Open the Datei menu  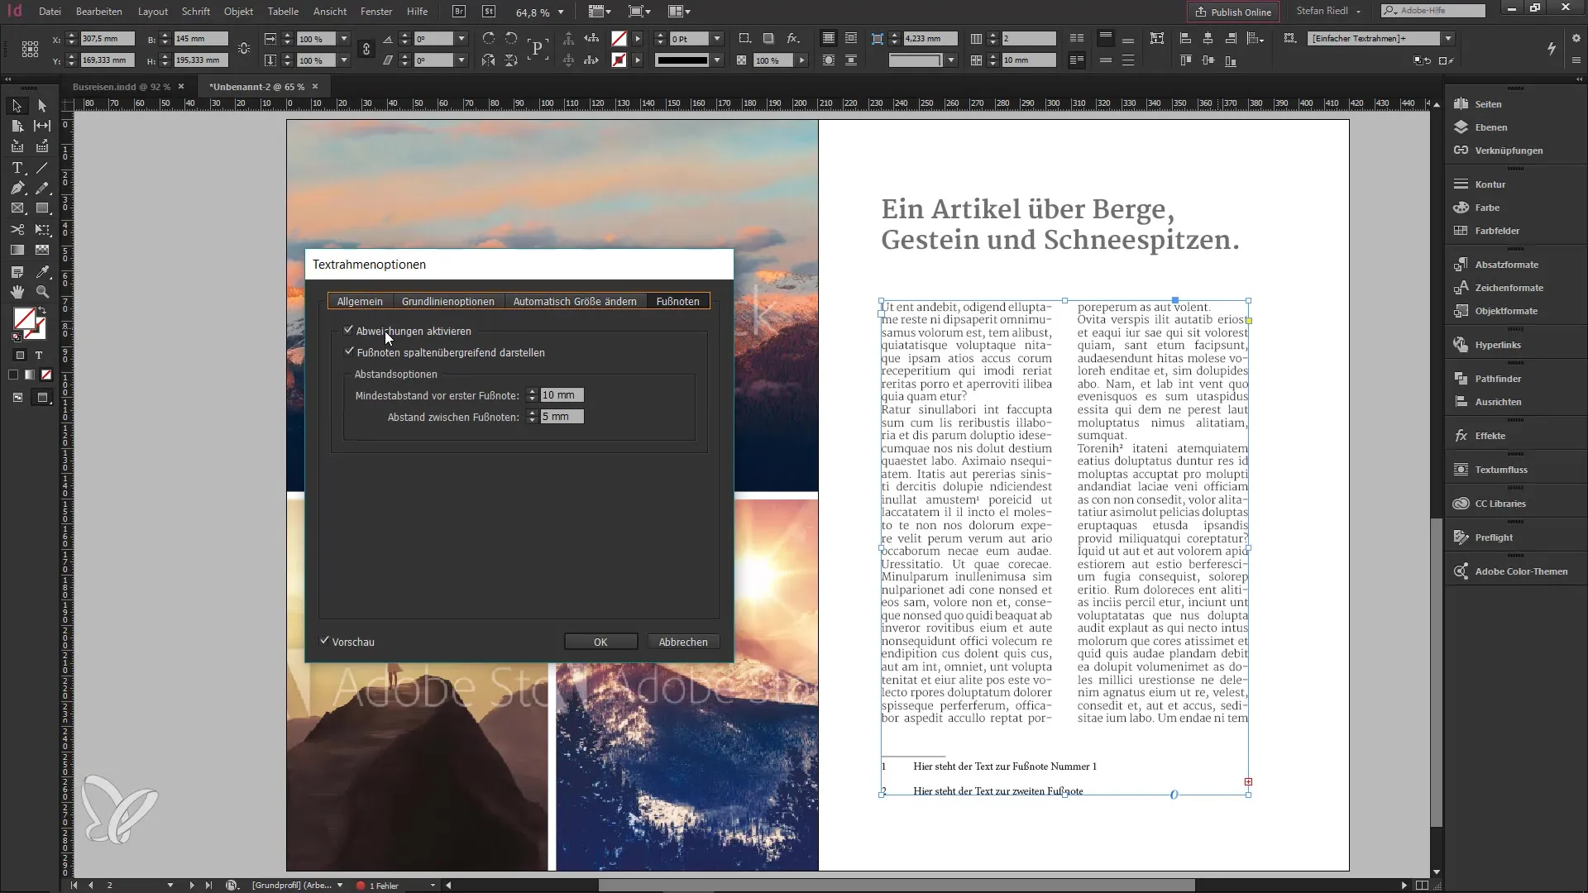[50, 12]
